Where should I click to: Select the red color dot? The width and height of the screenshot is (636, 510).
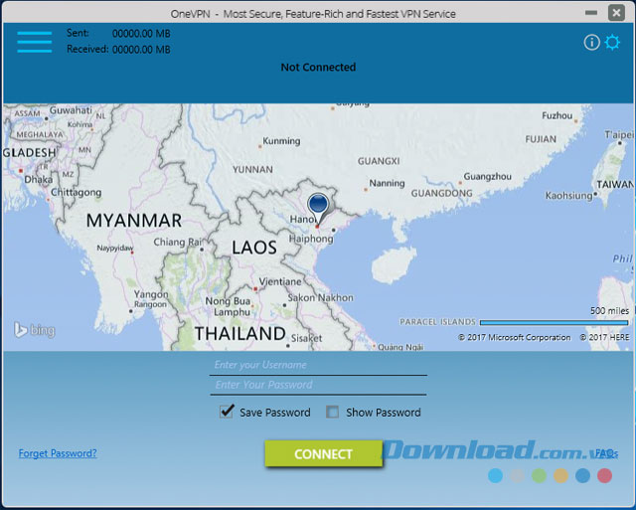[x=605, y=475]
